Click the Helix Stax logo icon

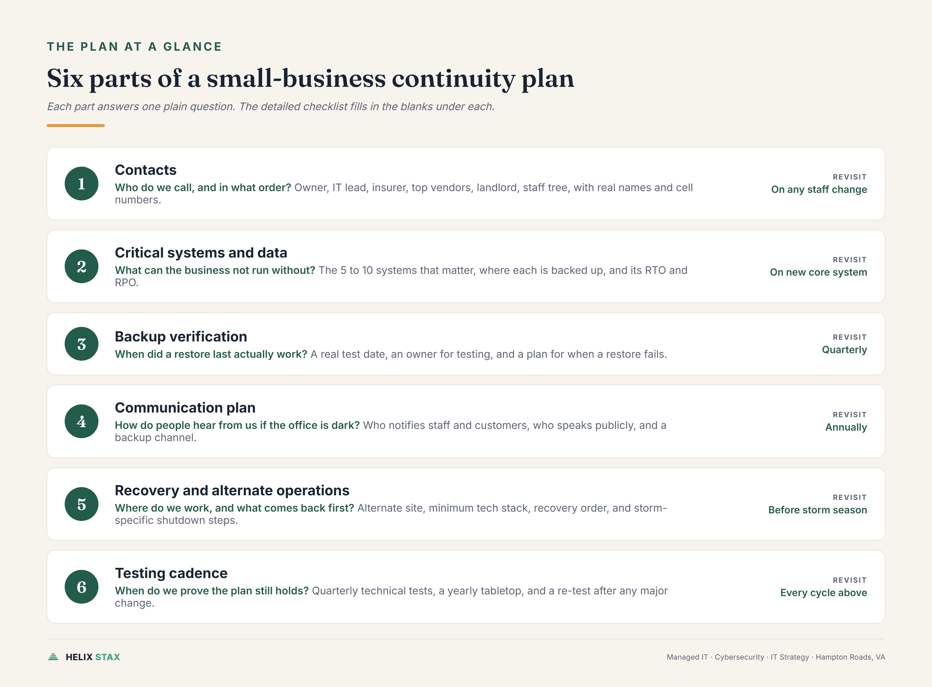[53, 657]
